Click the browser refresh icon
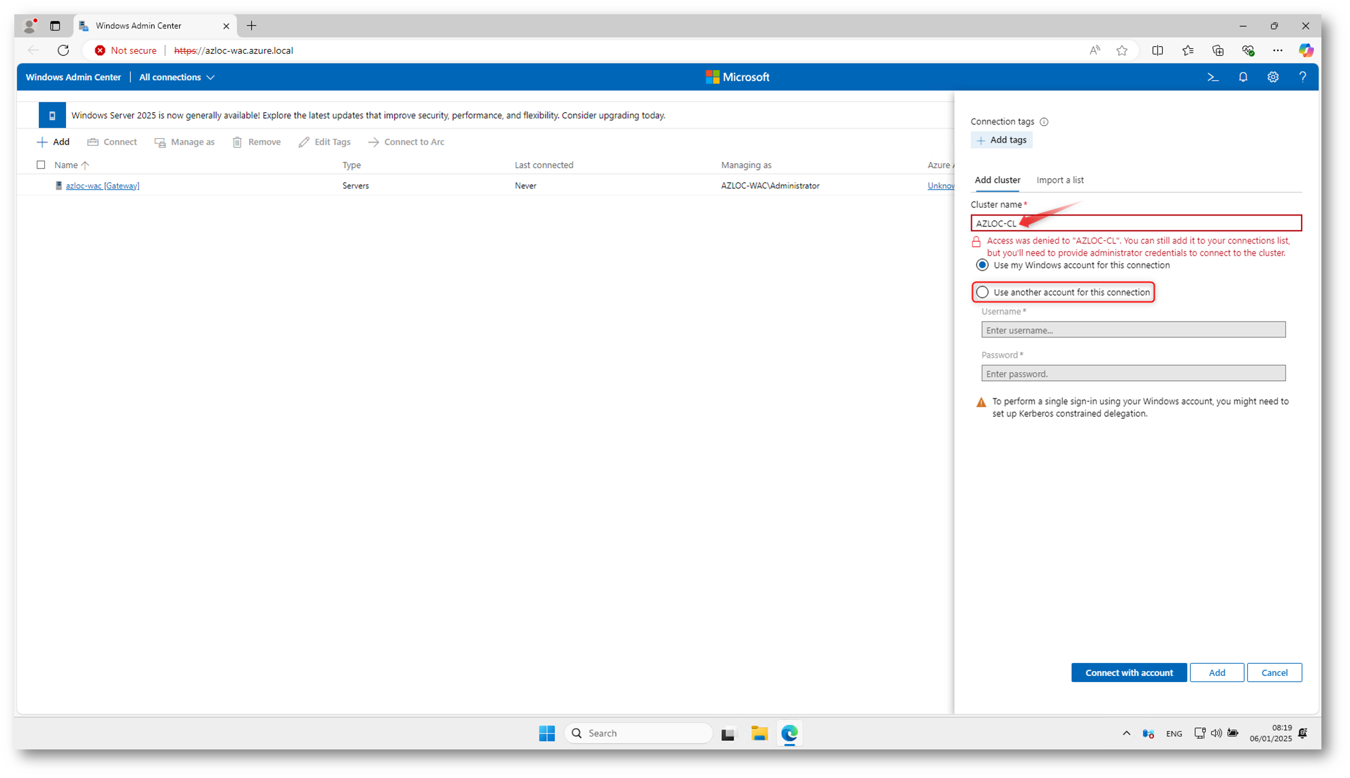The width and height of the screenshot is (1350, 778). point(63,50)
